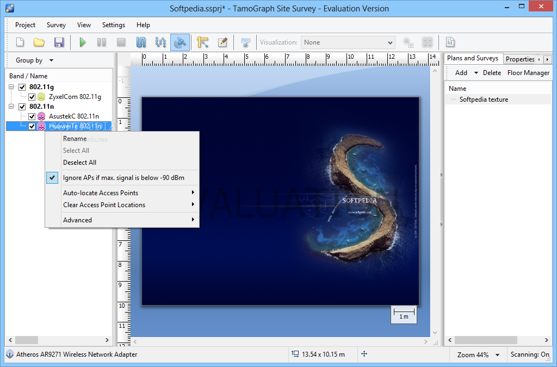
Task: Stop the survey
Action: (121, 42)
